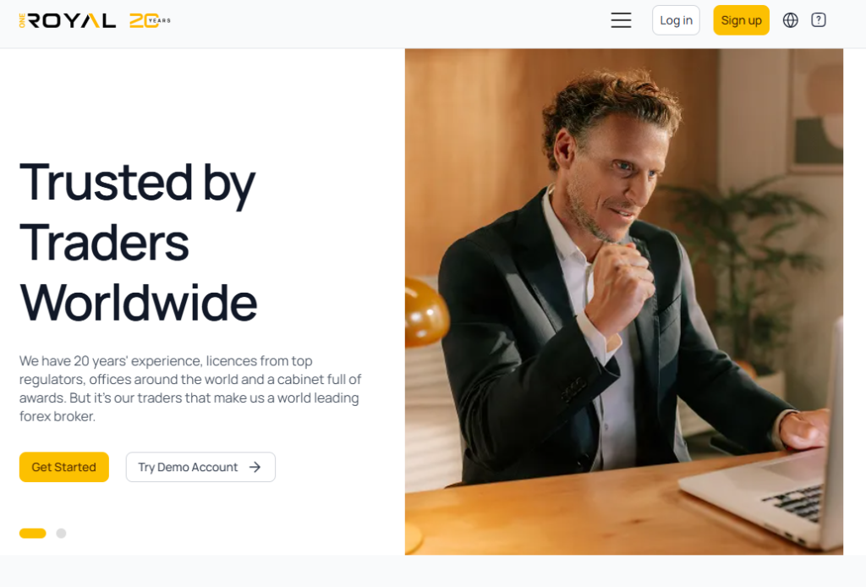Select the active yellow slide indicator
Image resolution: width=866 pixels, height=587 pixels.
[x=33, y=533]
